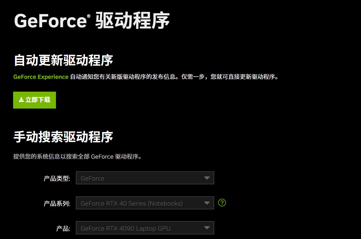
Task: Click the arrow icon in 产品系列 field
Action: point(207,203)
